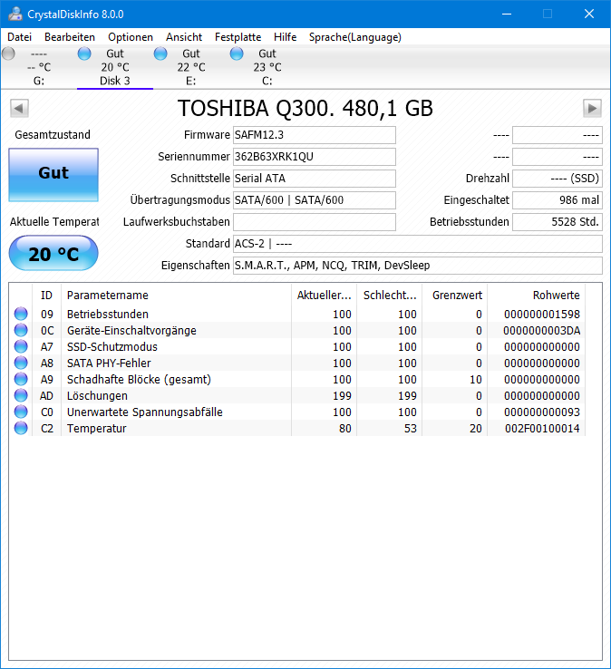Select the blue status orb for drive C:

[237, 53]
